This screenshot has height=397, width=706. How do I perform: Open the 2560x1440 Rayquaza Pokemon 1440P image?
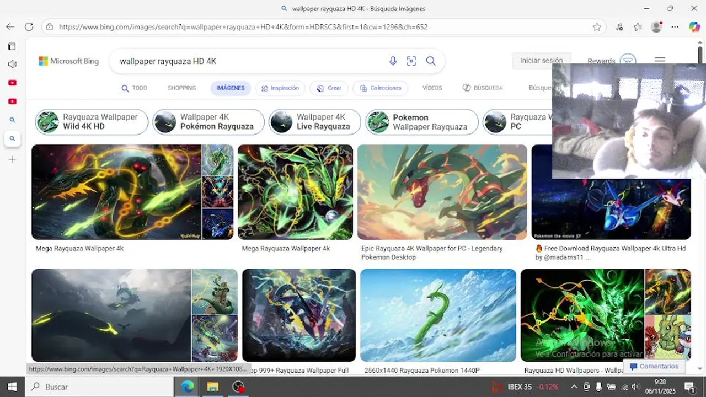pos(438,315)
